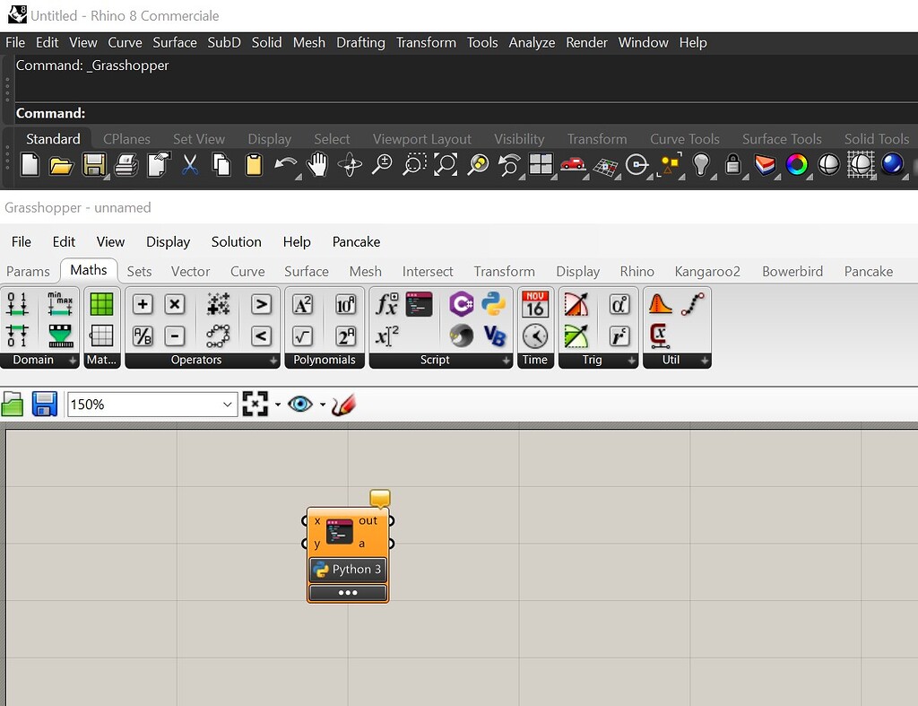Click the New file icon in Rhino toolbar
This screenshot has height=706, width=918.
(x=30, y=165)
